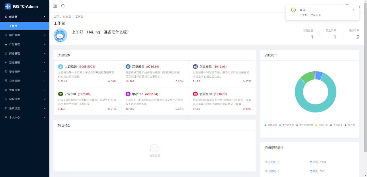The image size is (367, 177).
Task: Dismiss the 欢迎 welcome notification
Action: [354, 10]
